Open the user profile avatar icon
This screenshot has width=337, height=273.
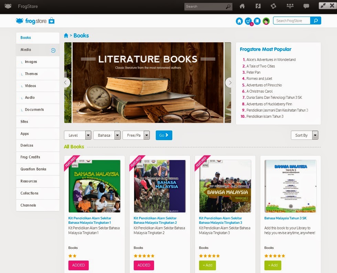(x=266, y=21)
